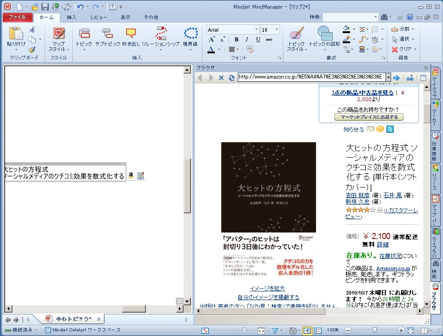This screenshot has height=336, width=443.
Task: Open the font size 10 dropdown
Action: (276, 29)
